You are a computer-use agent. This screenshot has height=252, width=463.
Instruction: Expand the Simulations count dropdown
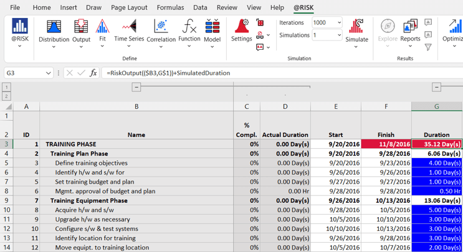tap(339, 35)
